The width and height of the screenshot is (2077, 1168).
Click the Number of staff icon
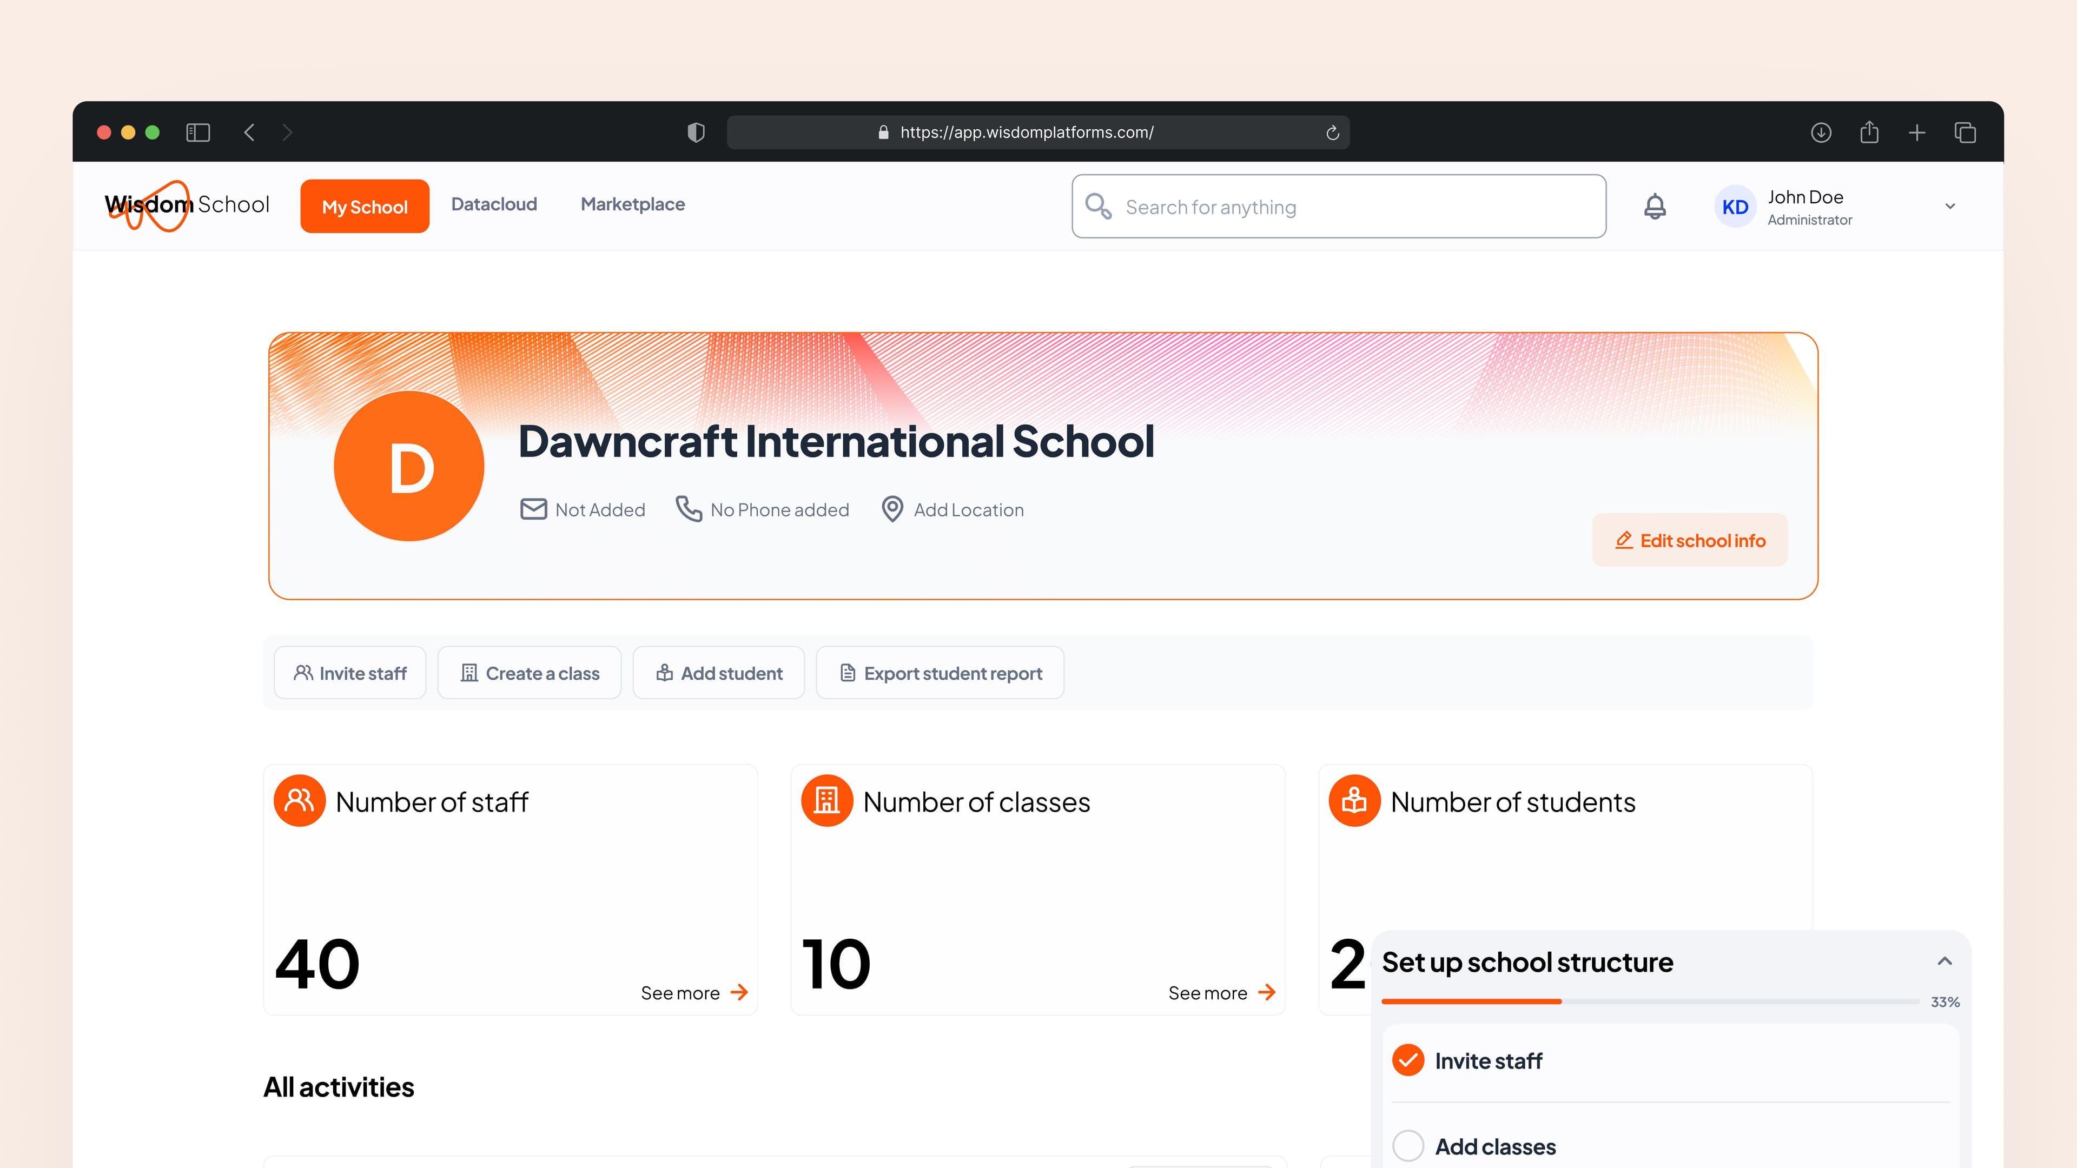pyautogui.click(x=299, y=801)
